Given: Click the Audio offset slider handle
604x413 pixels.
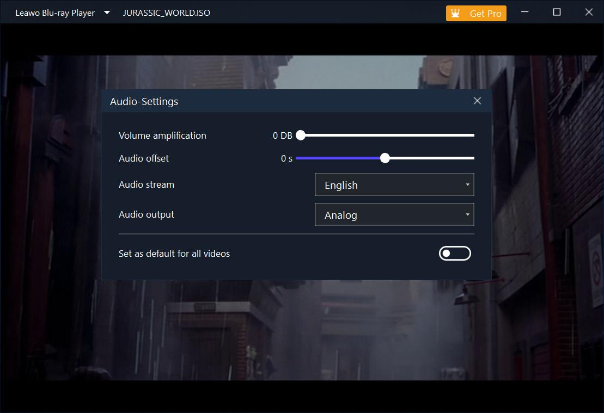Looking at the screenshot, I should [385, 158].
